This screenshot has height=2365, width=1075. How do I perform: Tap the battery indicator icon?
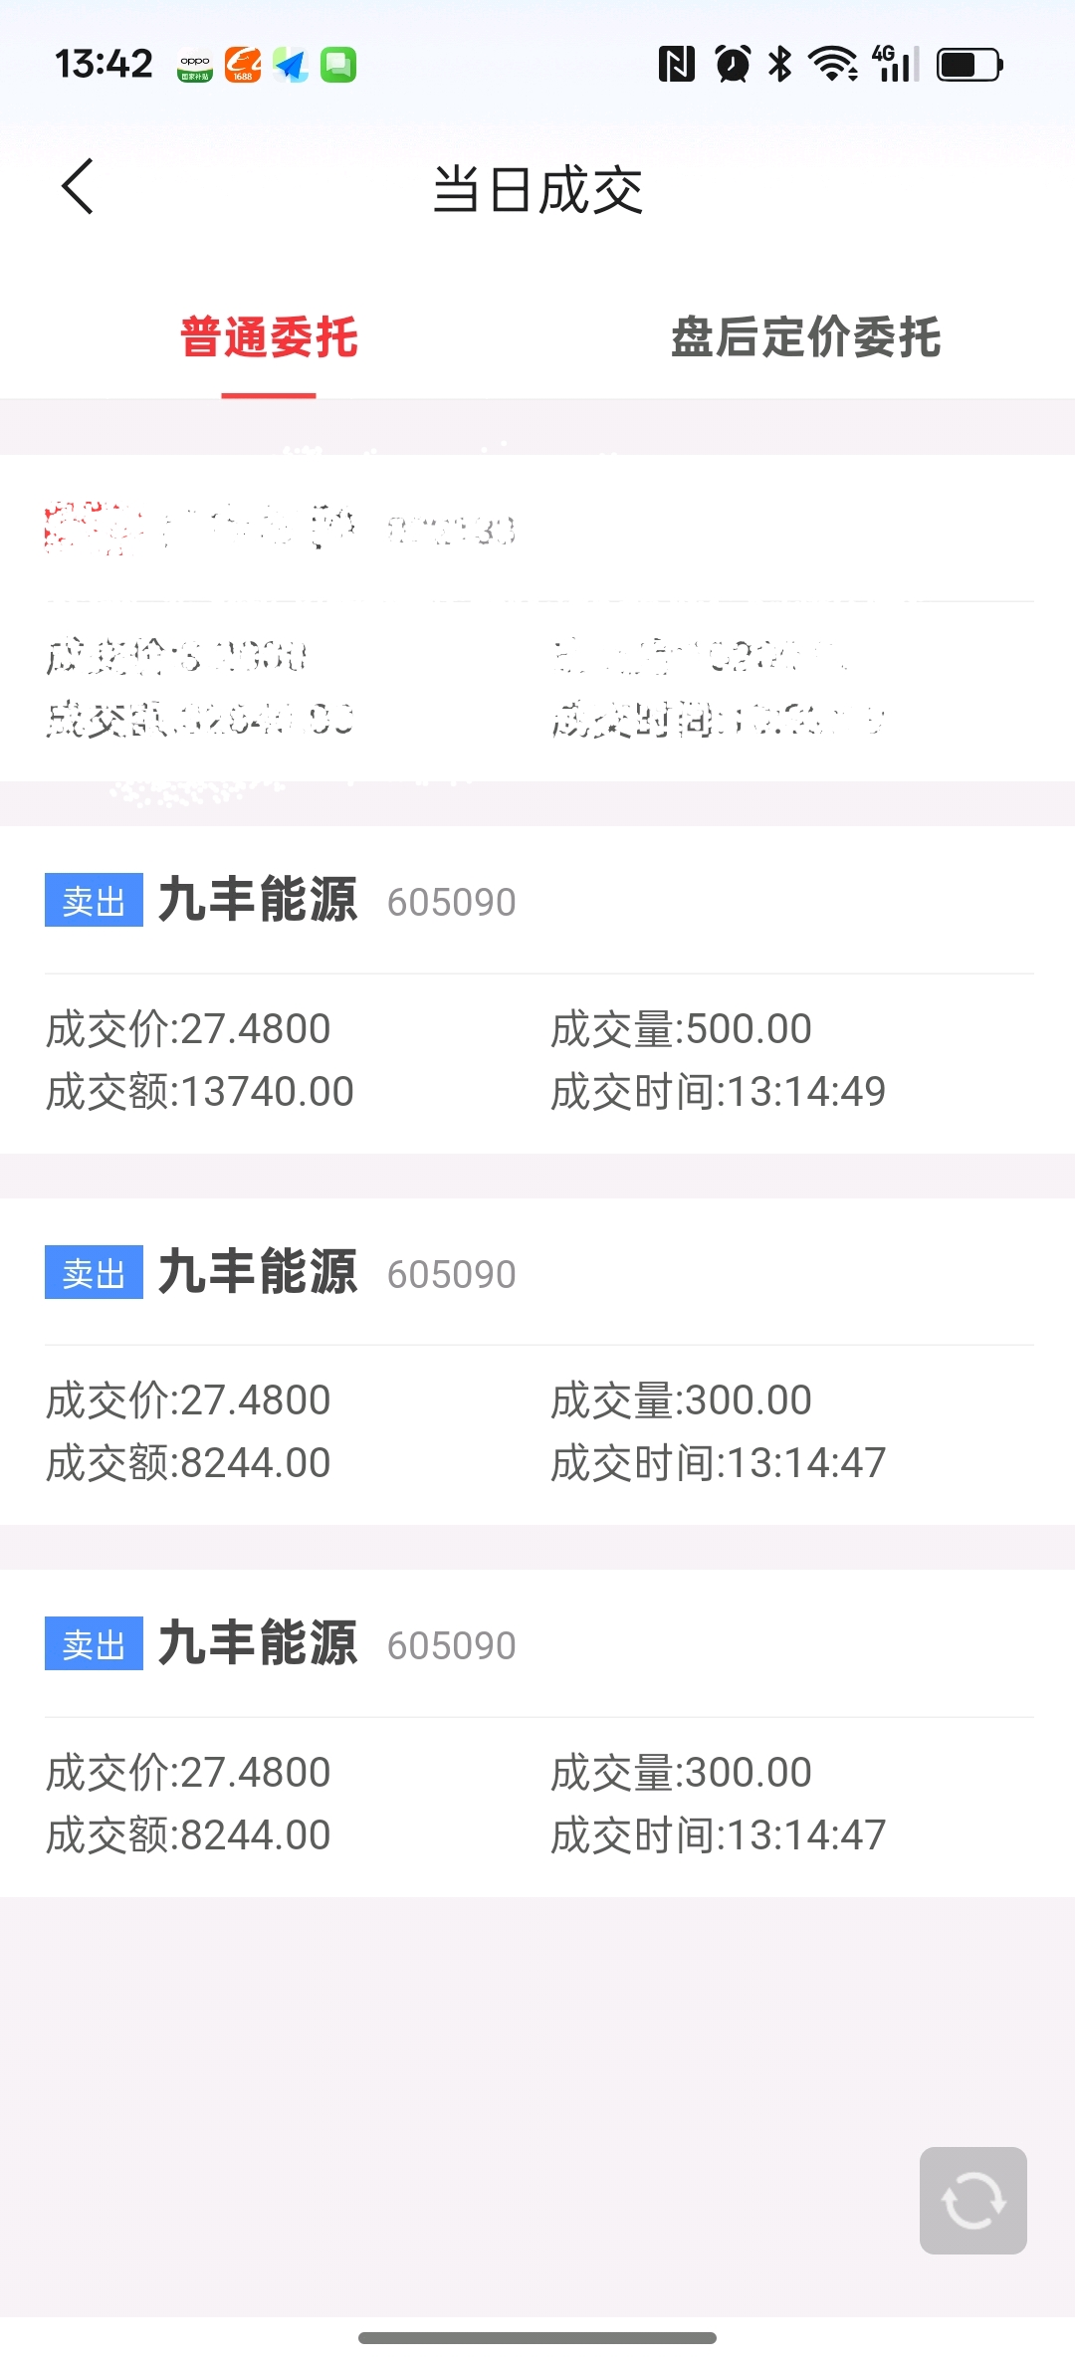[969, 65]
